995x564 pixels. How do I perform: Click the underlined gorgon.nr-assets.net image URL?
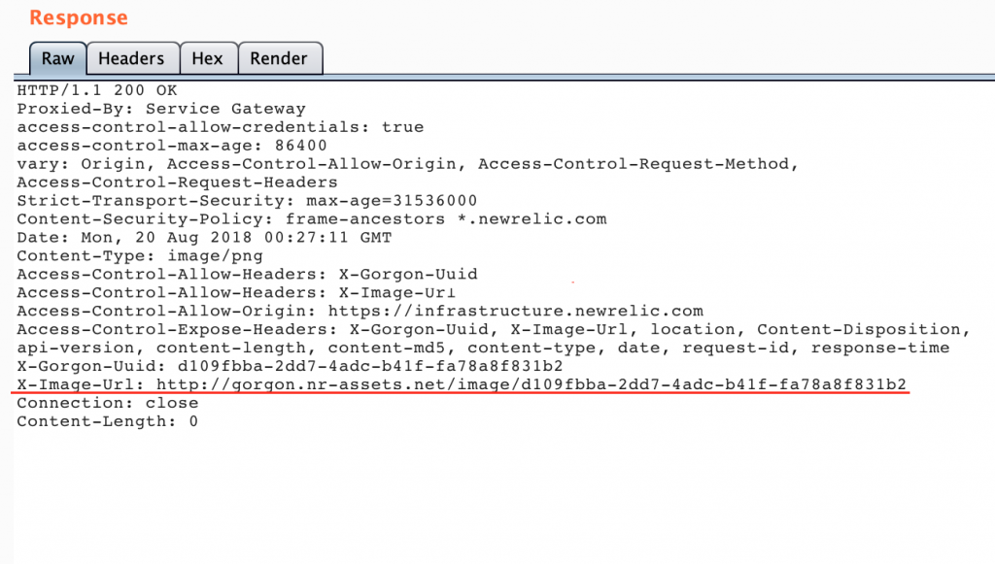[532, 385]
